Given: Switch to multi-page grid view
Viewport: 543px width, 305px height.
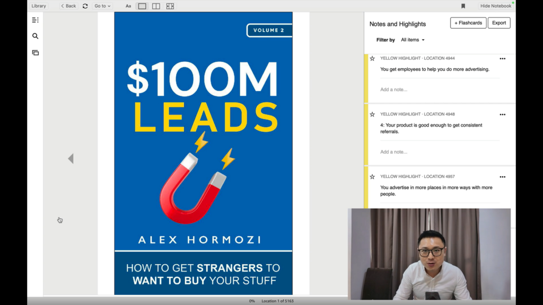Looking at the screenshot, I should coord(170,6).
